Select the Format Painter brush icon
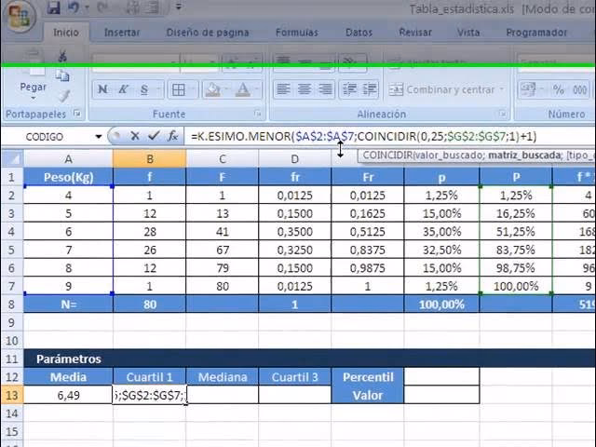 [x=63, y=95]
